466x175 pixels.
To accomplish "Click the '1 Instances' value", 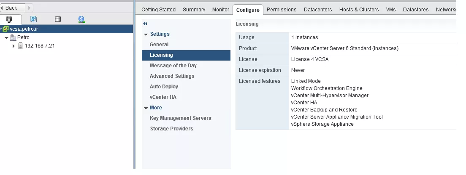I will [305, 37].
